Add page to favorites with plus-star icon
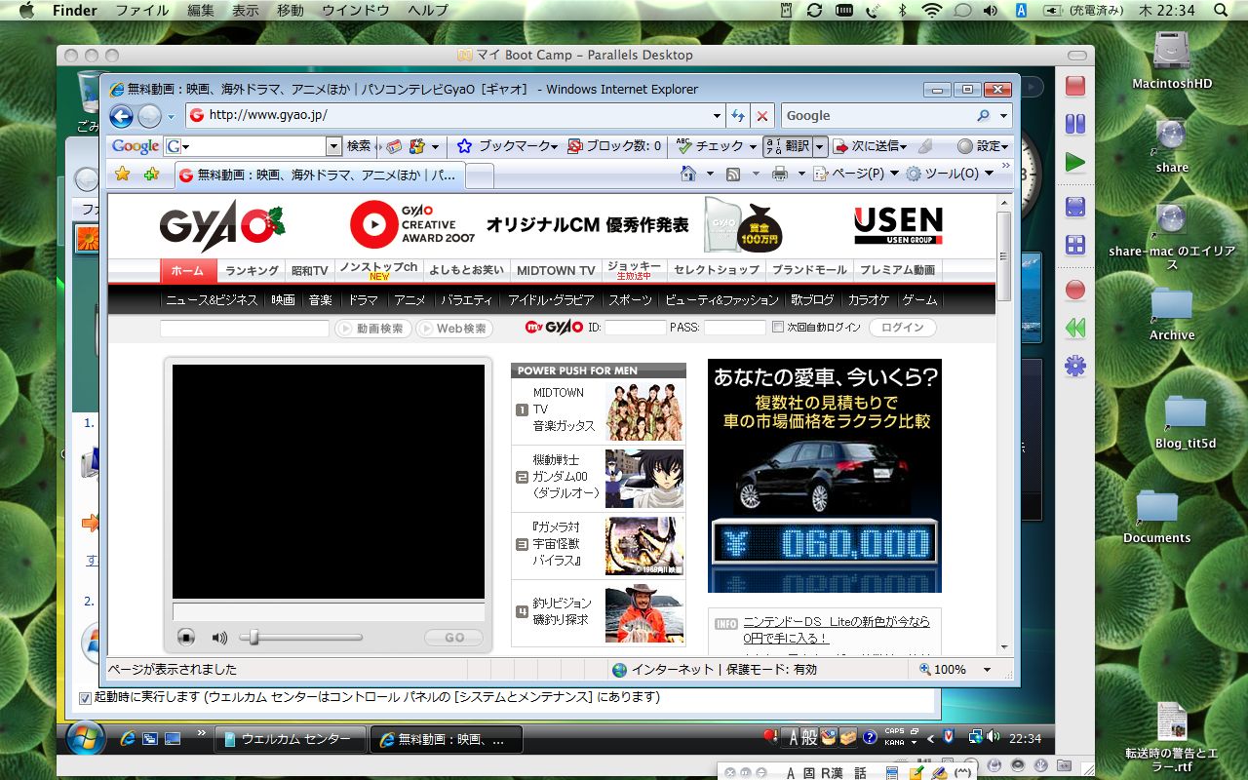The image size is (1248, 780). (x=151, y=174)
